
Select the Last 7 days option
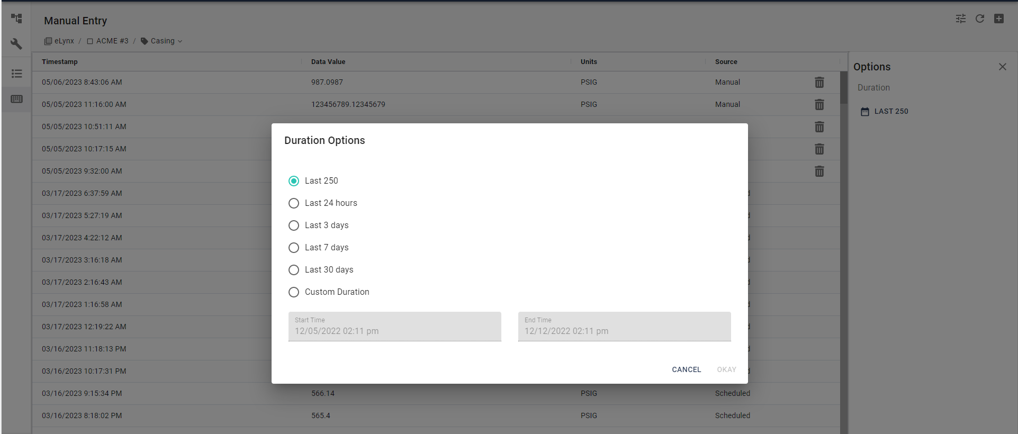(294, 248)
